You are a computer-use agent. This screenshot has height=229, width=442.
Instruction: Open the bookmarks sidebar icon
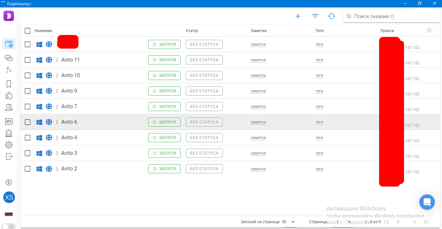point(9,84)
